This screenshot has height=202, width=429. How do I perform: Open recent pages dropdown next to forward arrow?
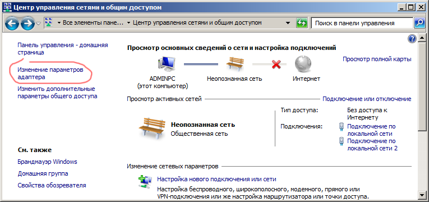click(39, 24)
